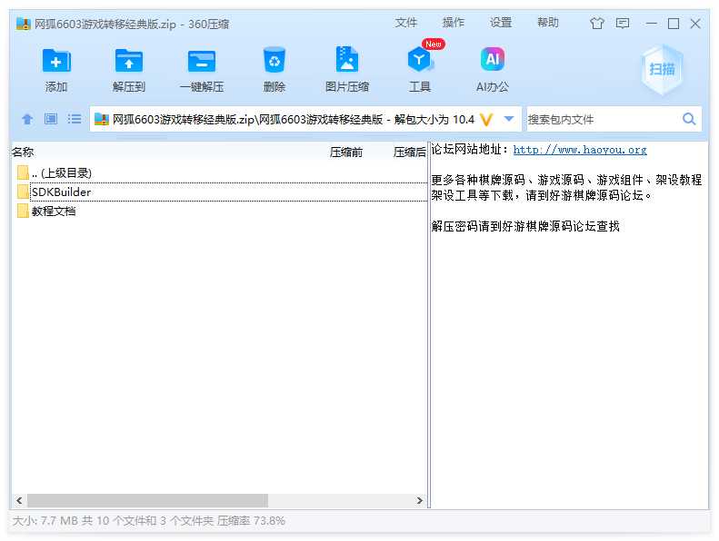Open the http://www.haoyou.org link
Screen dimensions: 719x541
click(580, 150)
